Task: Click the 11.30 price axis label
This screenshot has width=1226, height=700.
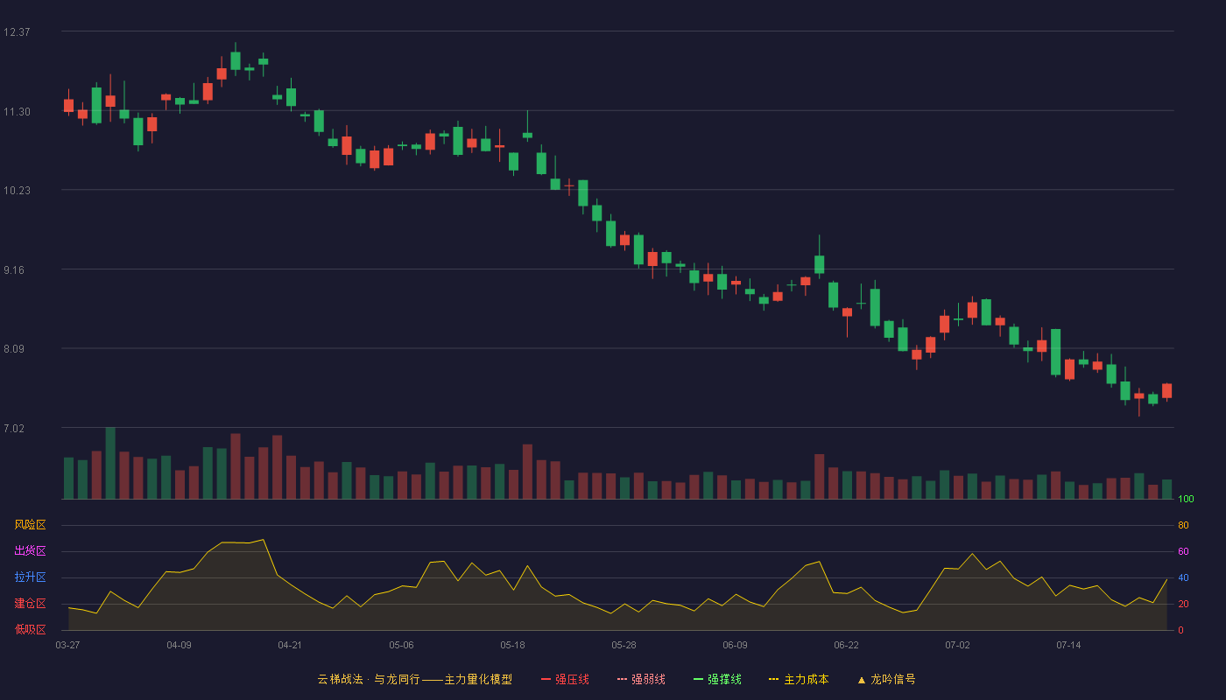Action: 17,112
